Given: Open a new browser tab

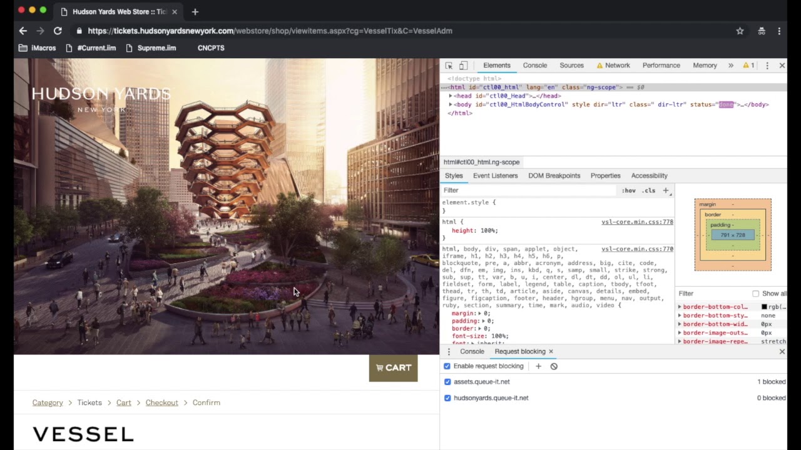Looking at the screenshot, I should (195, 12).
